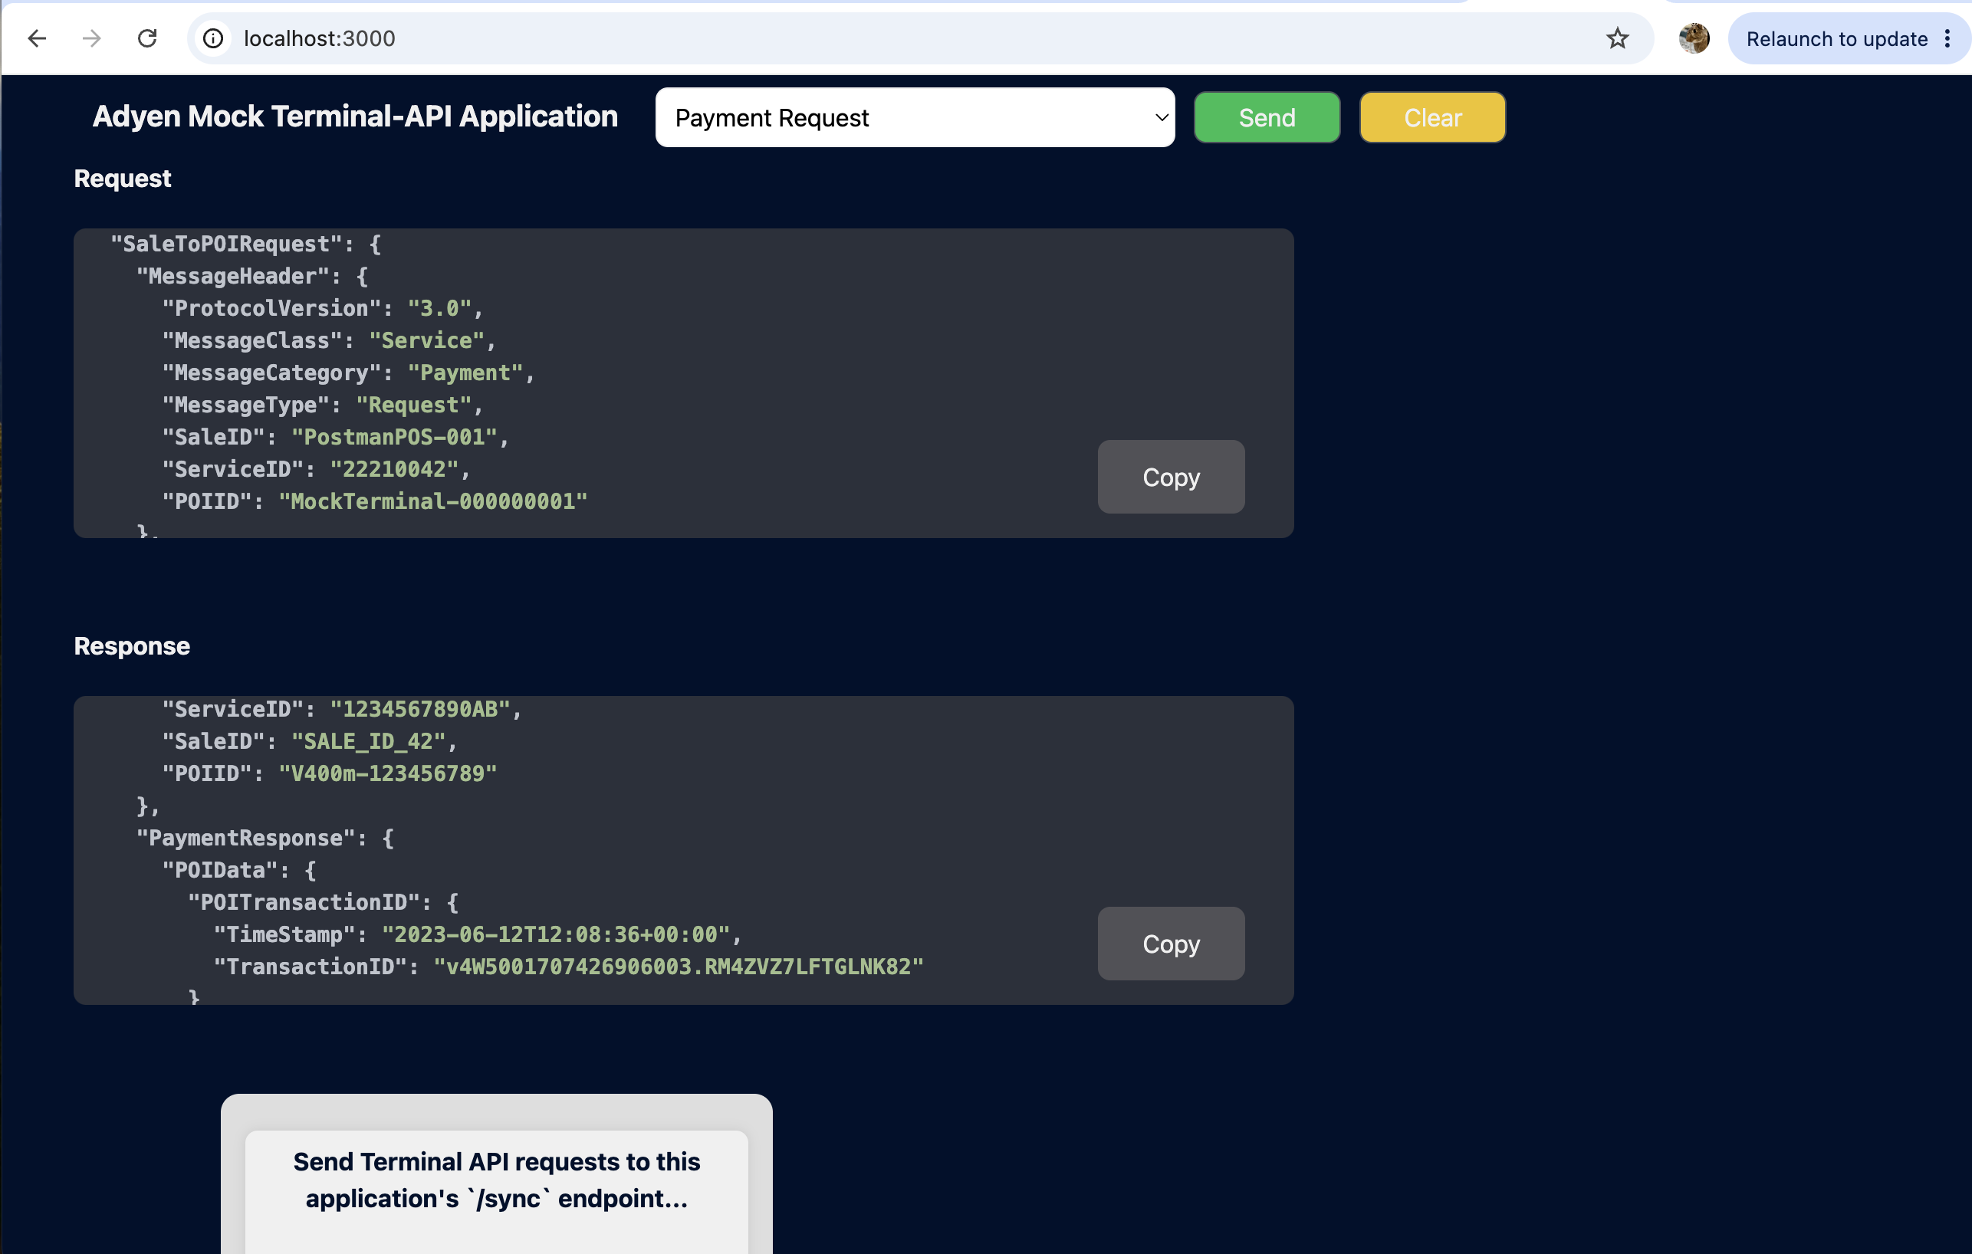The width and height of the screenshot is (1972, 1254).
Task: Click the "POITransactionID" key line
Action: coord(324,902)
